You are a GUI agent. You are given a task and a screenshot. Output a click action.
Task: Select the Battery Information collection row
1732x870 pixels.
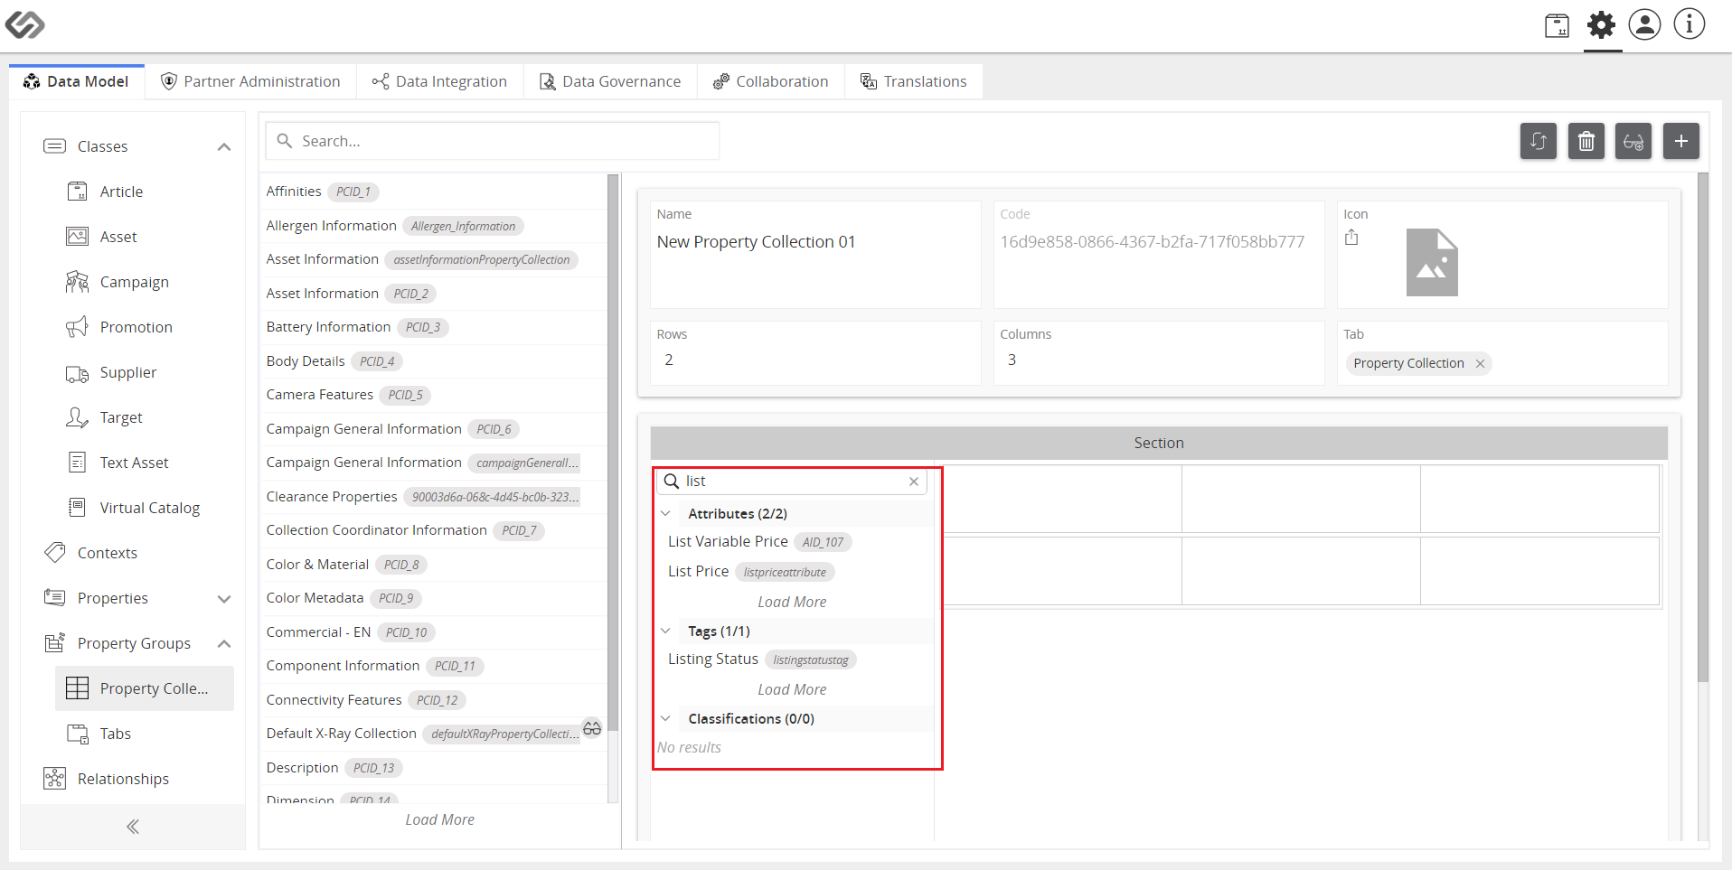(434, 327)
